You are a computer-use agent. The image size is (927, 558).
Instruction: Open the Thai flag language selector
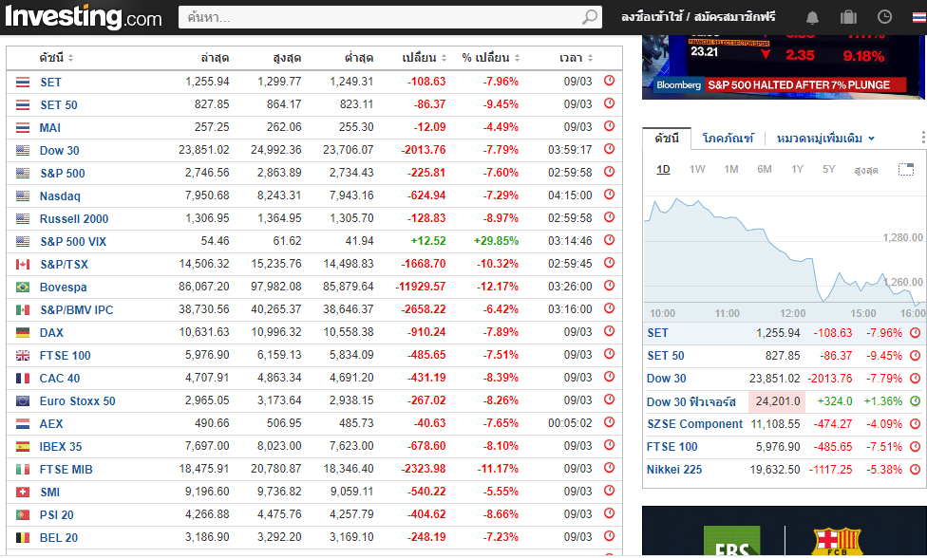[919, 17]
